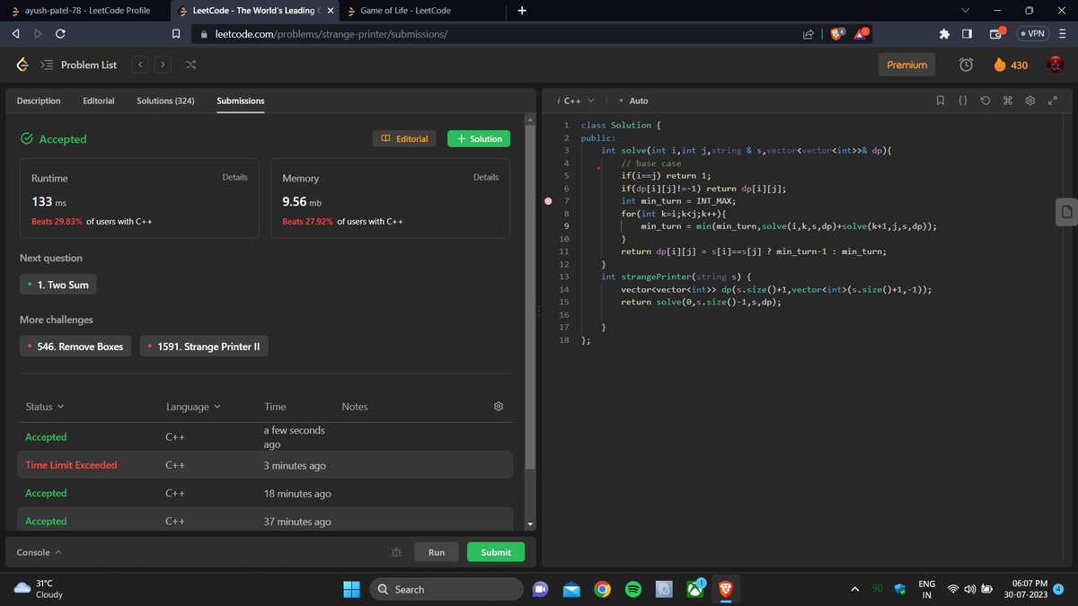Open the Windows Start menu

(351, 589)
